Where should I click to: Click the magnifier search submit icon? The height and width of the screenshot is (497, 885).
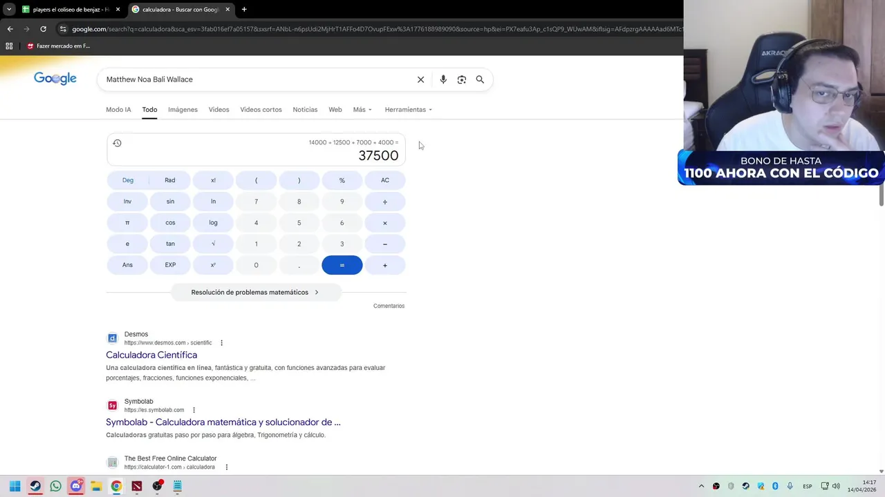click(480, 79)
